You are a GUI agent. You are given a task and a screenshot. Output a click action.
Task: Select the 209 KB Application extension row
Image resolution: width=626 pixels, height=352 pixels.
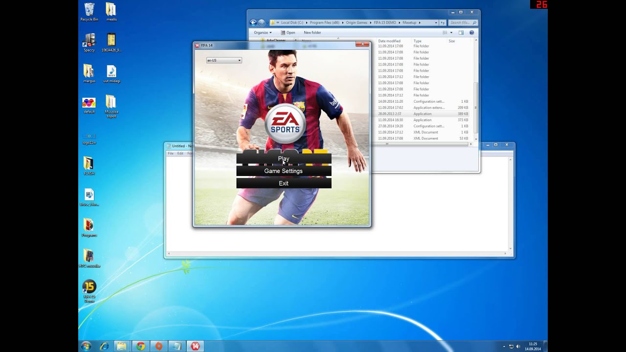point(423,108)
